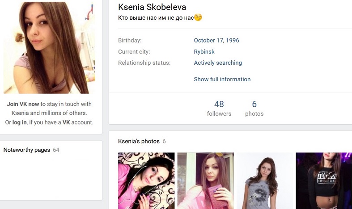Screen dimensions: 352x209
Task: Click the Russian status text under the name
Action: pyautogui.click(x=156, y=18)
